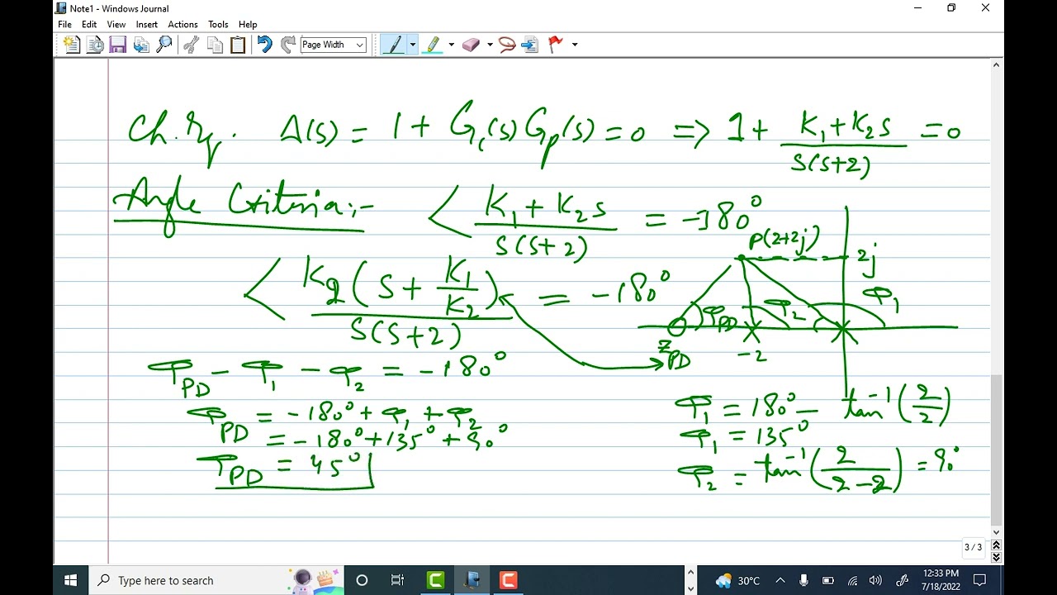Switch to Windows Journal taskbar icon
The width and height of the screenshot is (1057, 595).
[x=472, y=580]
